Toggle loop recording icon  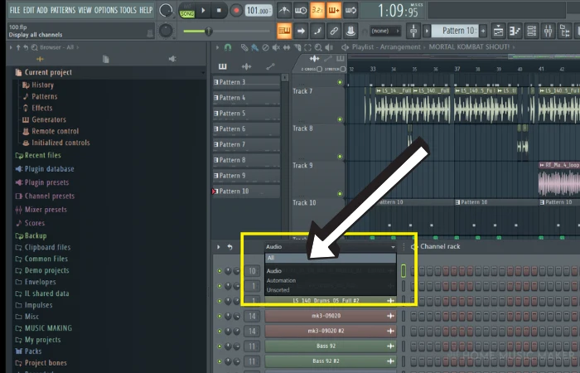pyautogui.click(x=350, y=10)
